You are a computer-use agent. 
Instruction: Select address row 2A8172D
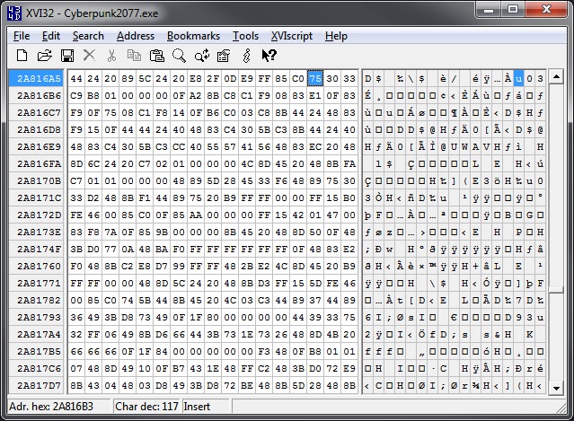point(37,215)
